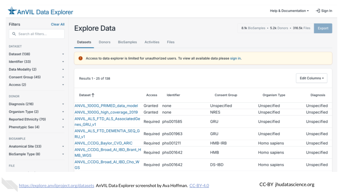Click the Identifier column header

coord(173,95)
